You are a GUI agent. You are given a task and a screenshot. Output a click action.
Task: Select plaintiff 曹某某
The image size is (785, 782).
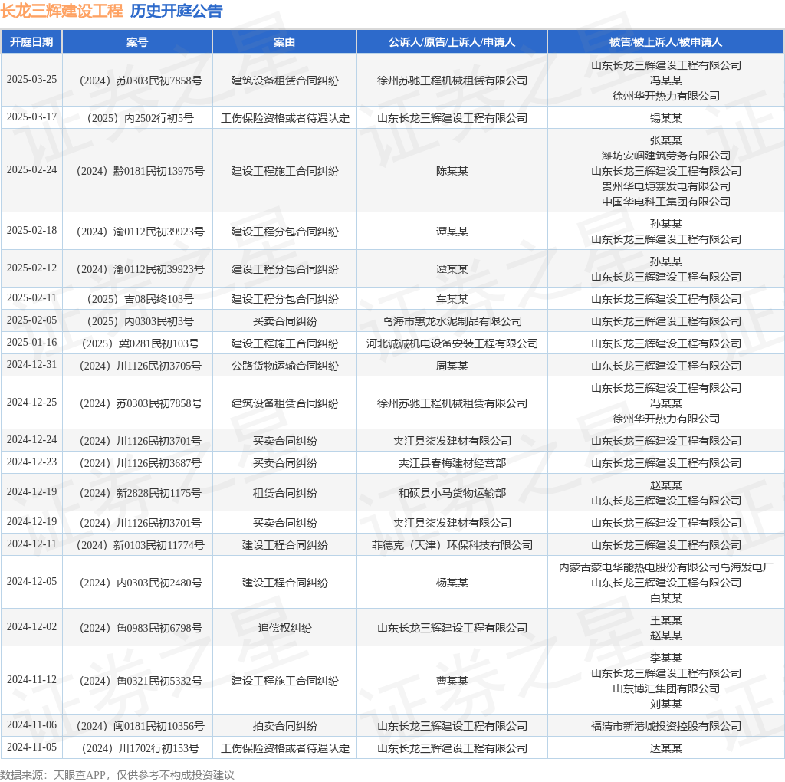pyautogui.click(x=452, y=682)
